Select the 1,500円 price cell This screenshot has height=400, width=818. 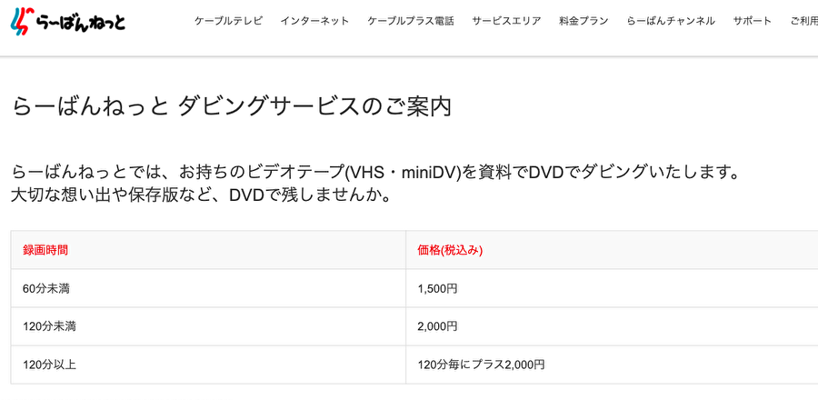click(612, 288)
